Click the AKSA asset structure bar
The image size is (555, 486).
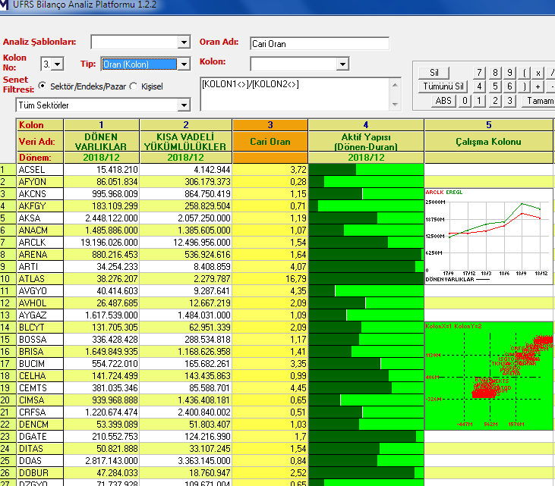(366, 218)
